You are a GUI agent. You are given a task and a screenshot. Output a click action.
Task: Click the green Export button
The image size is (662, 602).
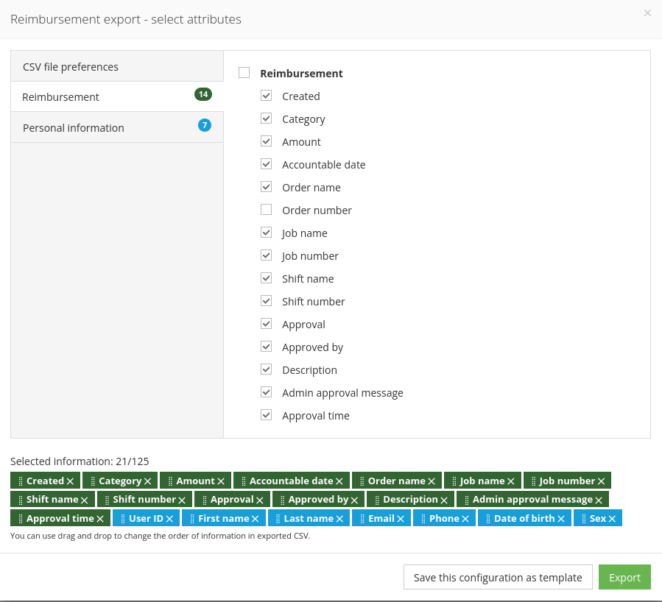point(624,577)
